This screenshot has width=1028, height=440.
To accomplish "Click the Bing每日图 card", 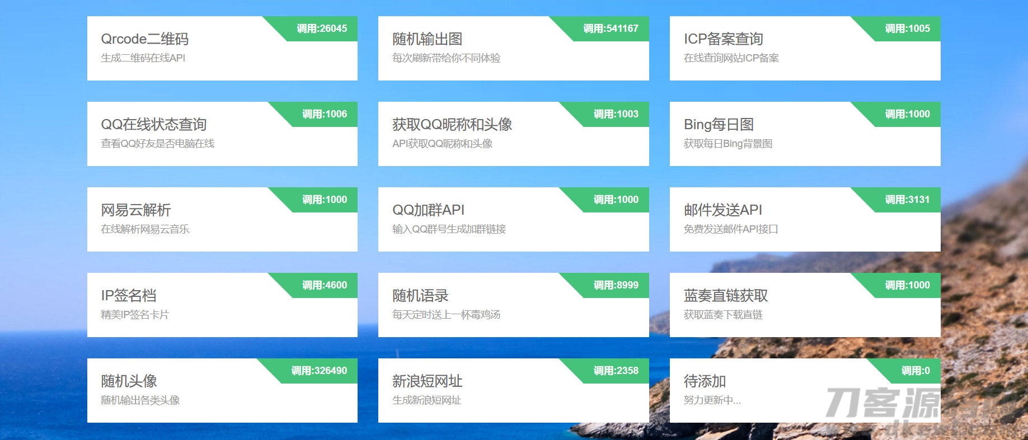I will click(x=804, y=134).
